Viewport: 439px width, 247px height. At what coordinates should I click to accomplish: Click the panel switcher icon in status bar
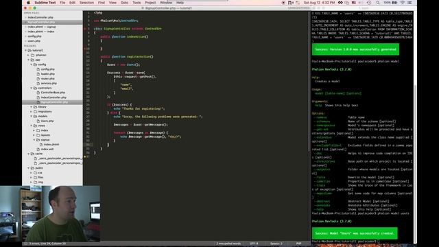(x=26, y=244)
